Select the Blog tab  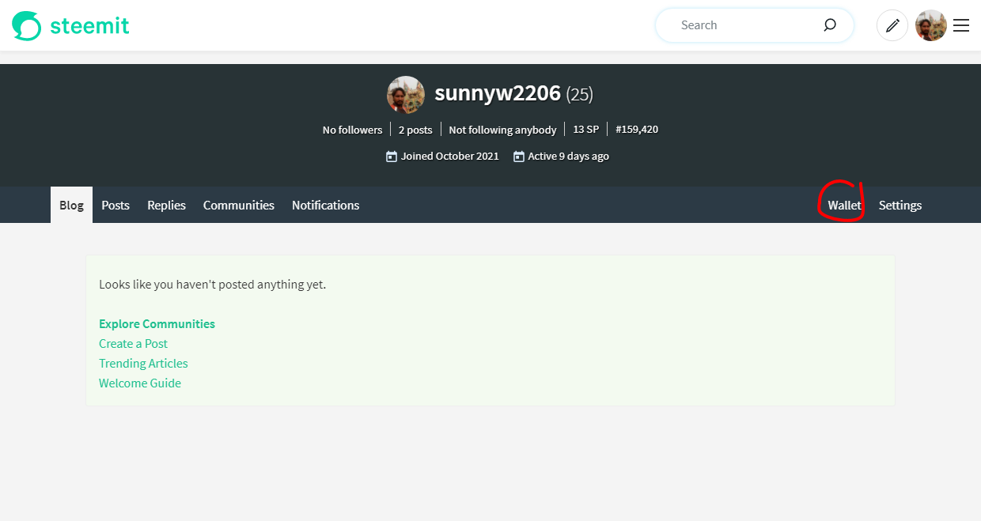pyautogui.click(x=71, y=205)
